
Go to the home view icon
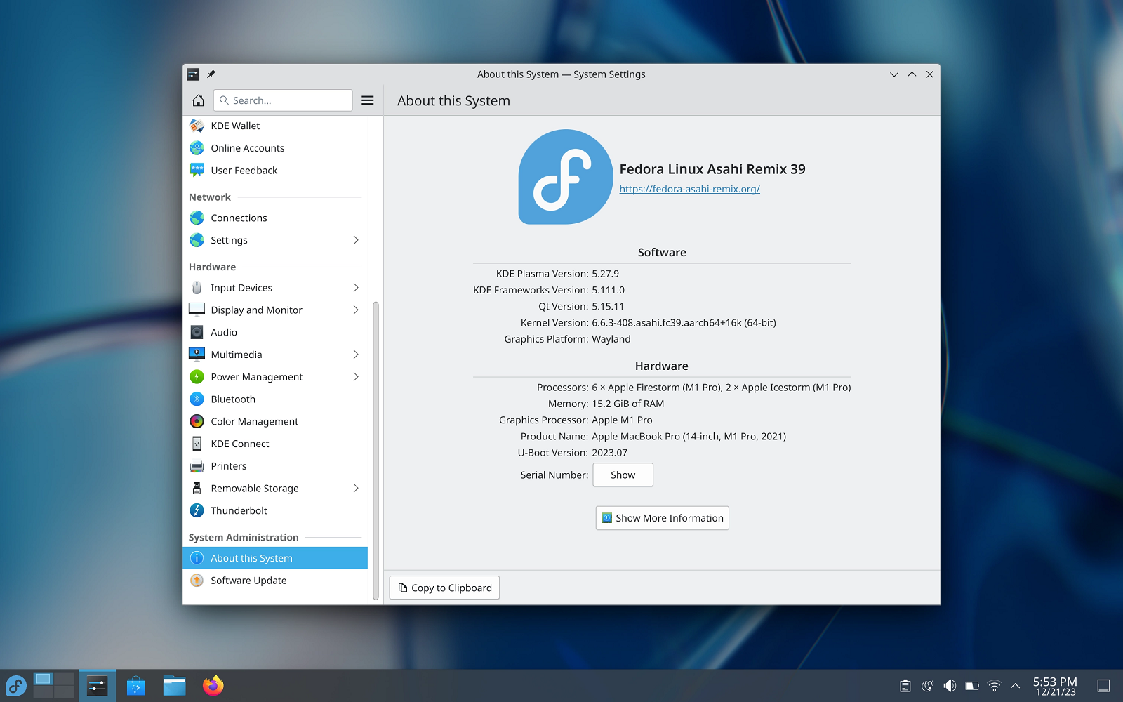[198, 100]
